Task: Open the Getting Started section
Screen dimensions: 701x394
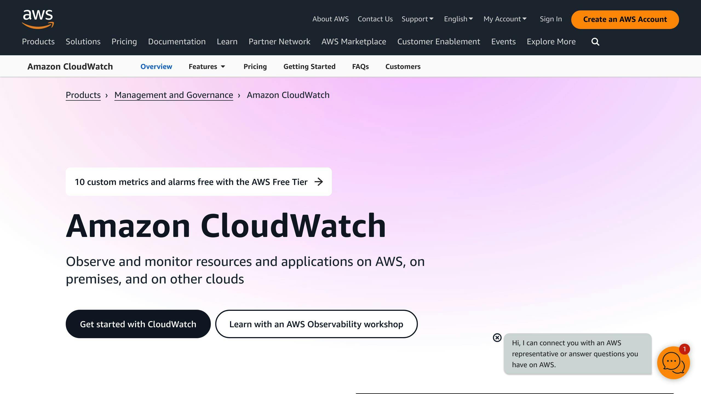Action: point(309,66)
